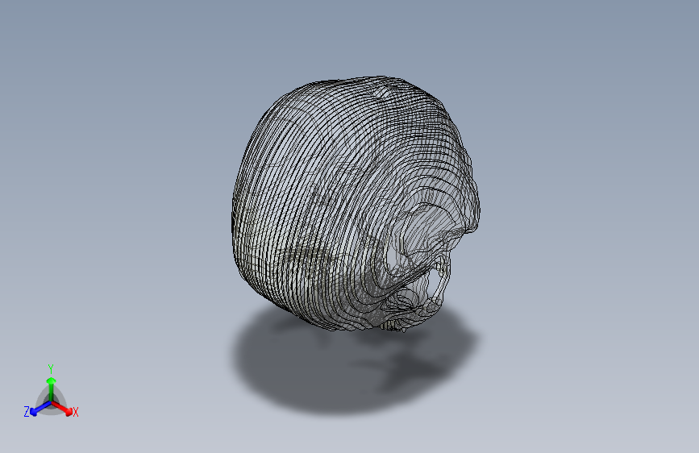Click the red X axis on the orientation triad

coord(63,409)
